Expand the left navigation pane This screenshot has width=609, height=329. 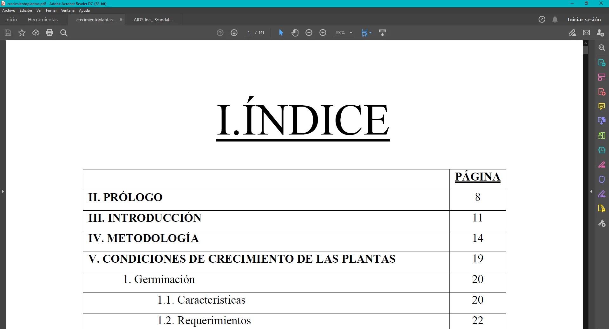(3, 191)
